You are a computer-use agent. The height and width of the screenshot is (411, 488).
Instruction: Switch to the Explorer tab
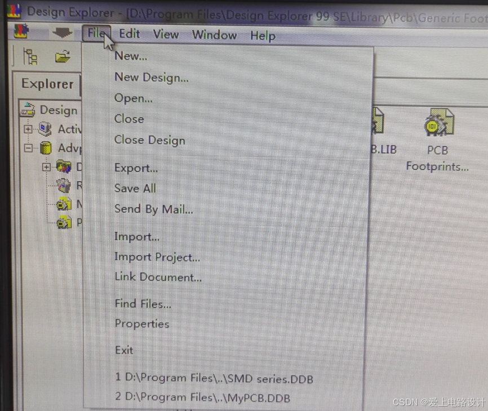47,84
